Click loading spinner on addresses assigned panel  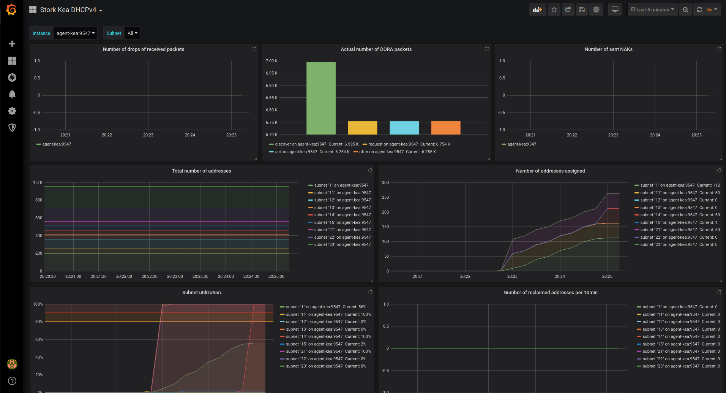point(719,171)
